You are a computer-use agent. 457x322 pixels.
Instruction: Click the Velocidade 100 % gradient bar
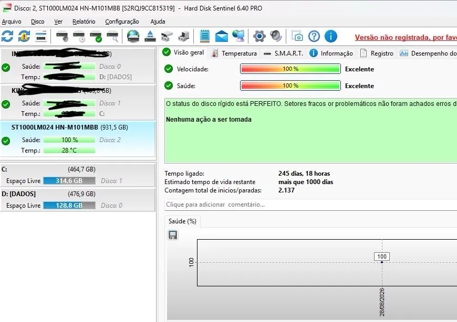click(x=290, y=69)
